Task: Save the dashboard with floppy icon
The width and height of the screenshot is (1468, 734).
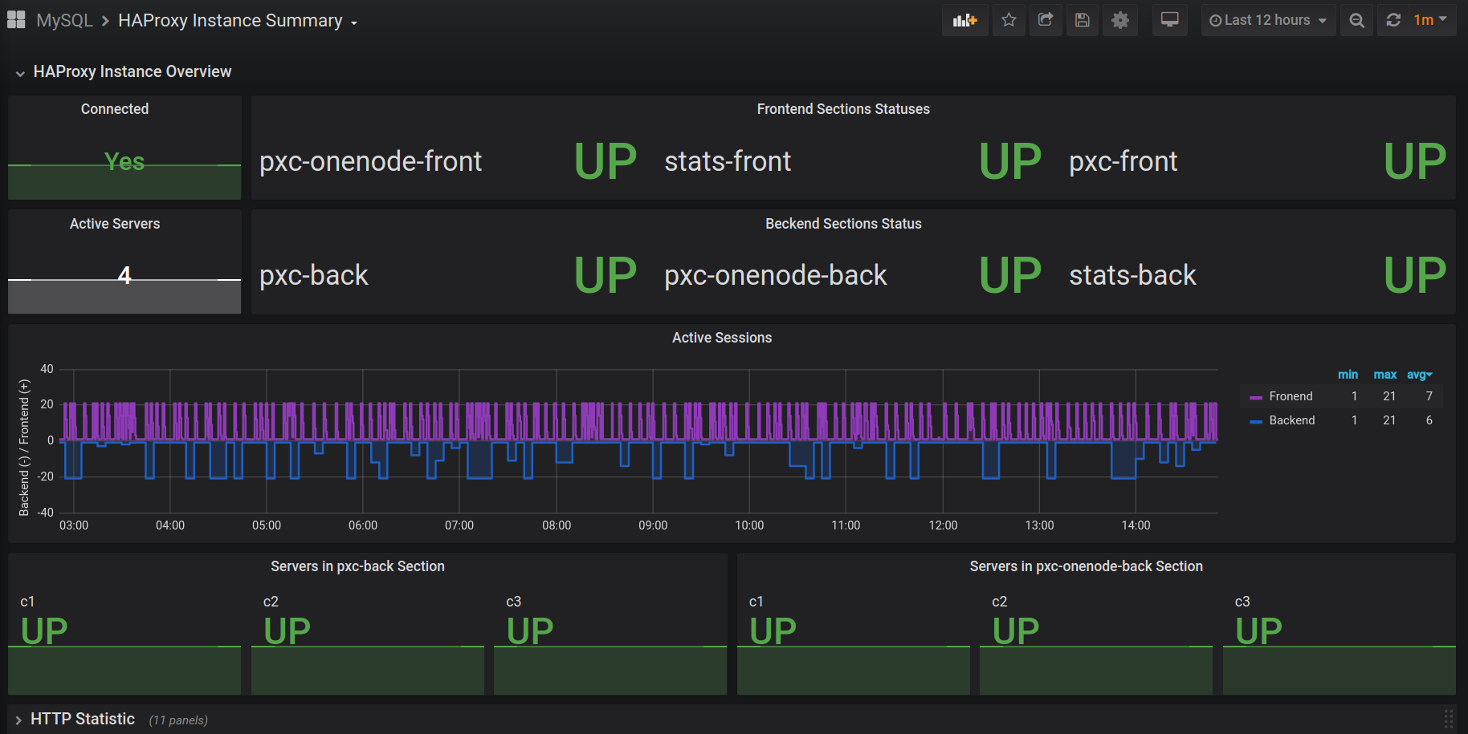Action: click(x=1083, y=20)
